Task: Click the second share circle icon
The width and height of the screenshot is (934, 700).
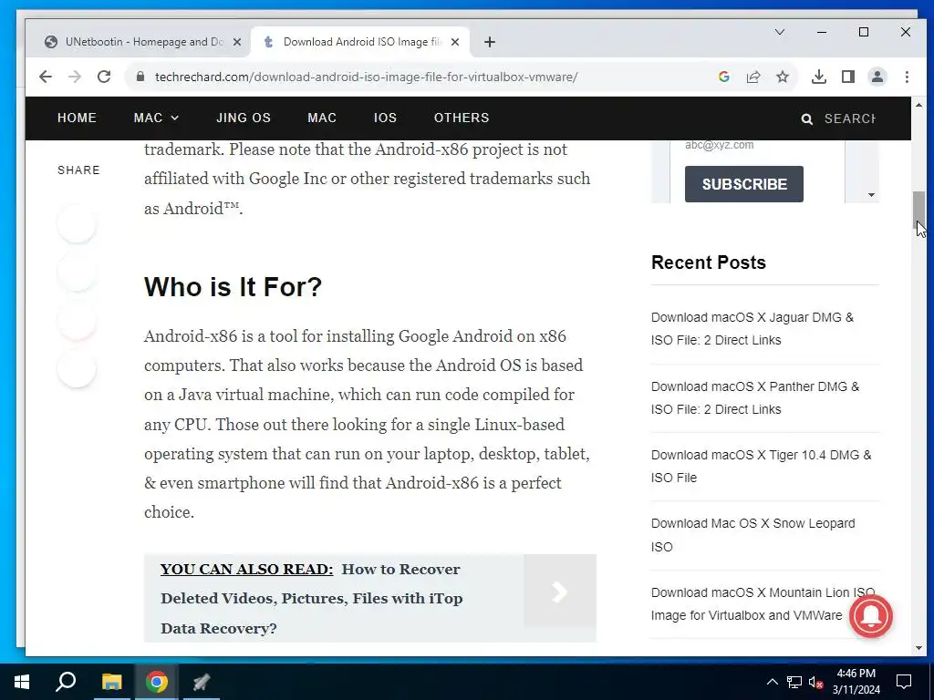Action: (x=77, y=272)
